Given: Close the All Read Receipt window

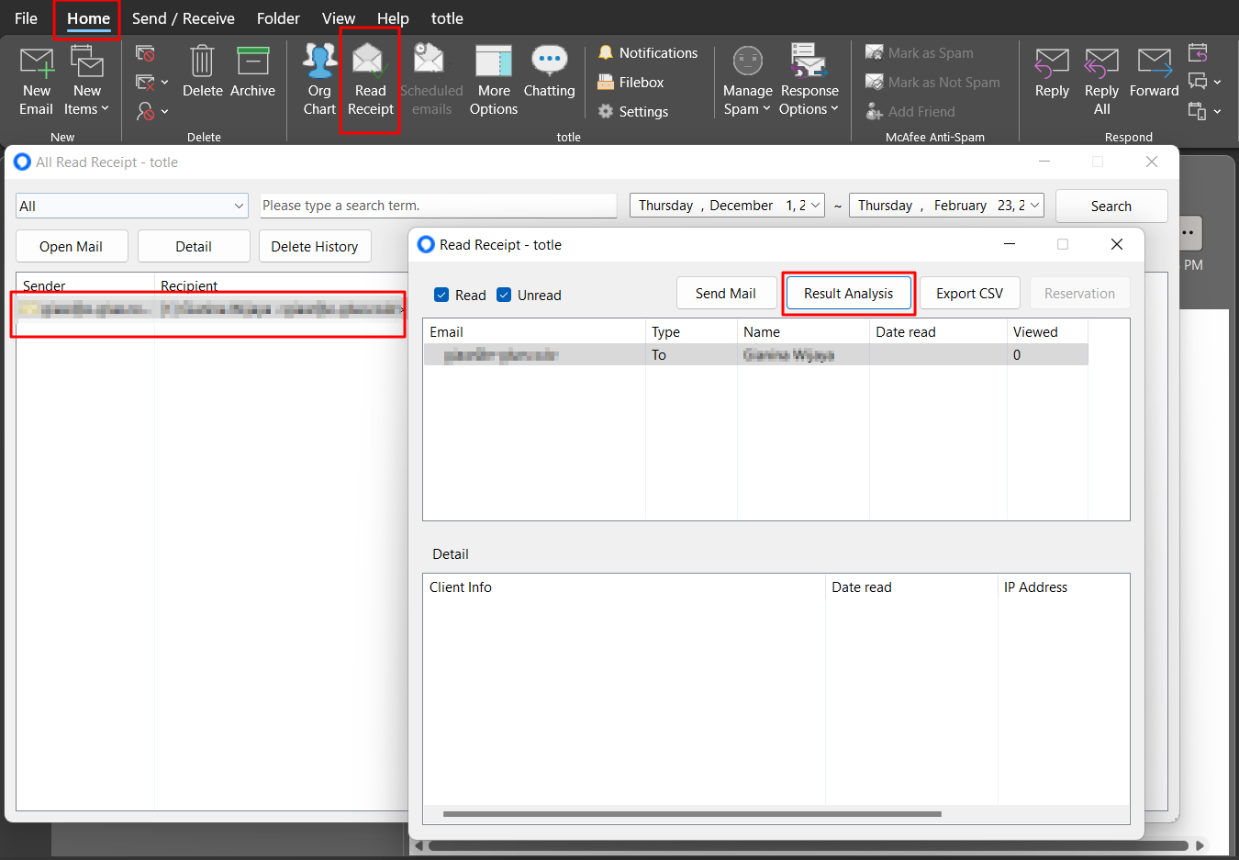Looking at the screenshot, I should pos(1152,162).
